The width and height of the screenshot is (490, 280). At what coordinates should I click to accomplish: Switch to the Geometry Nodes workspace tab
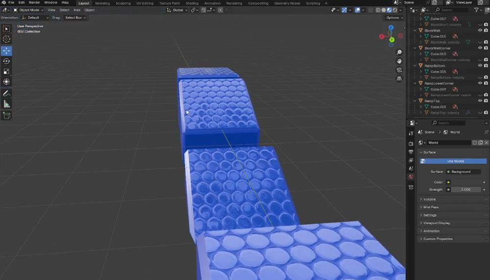[x=287, y=3]
